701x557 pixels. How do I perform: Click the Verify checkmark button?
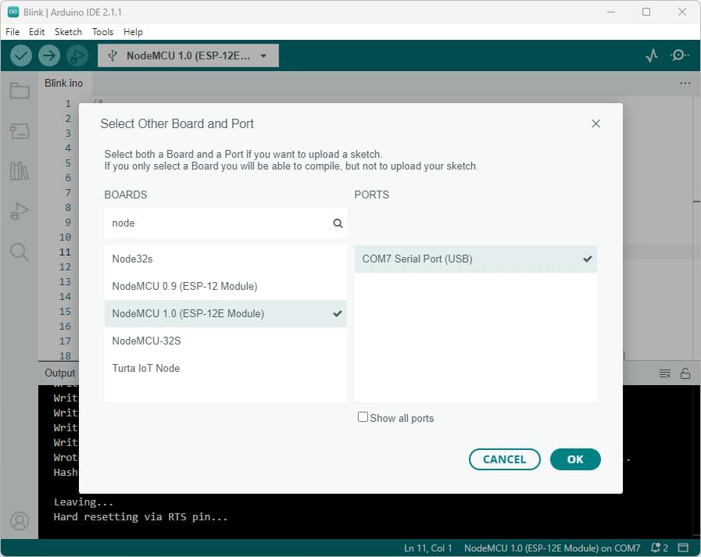click(21, 55)
